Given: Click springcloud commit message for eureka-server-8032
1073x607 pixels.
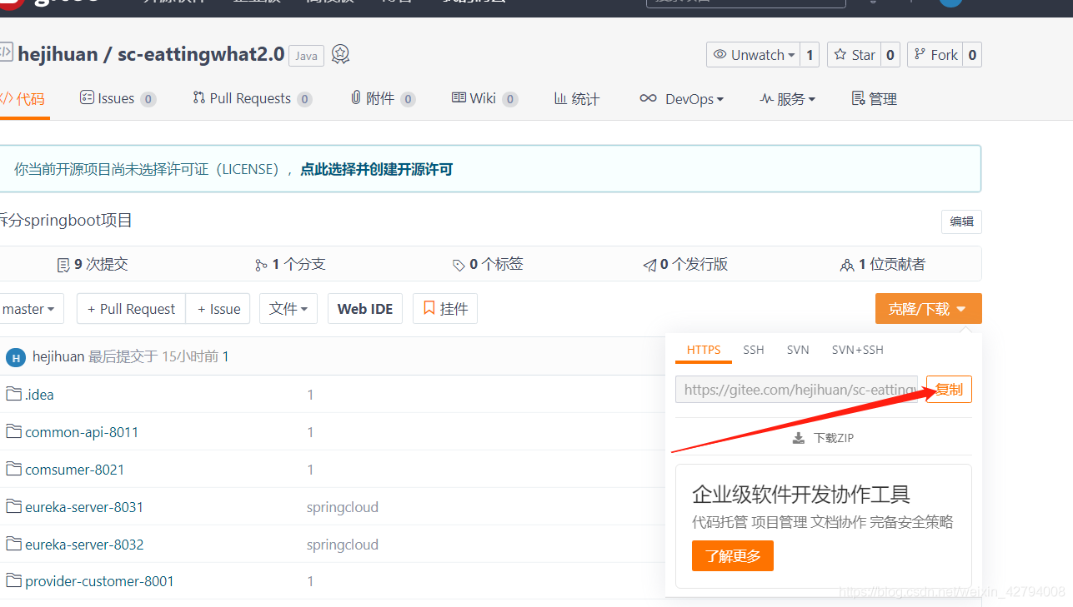Looking at the screenshot, I should (x=343, y=545).
